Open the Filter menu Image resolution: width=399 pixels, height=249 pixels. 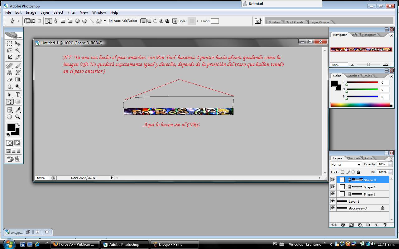coord(72,12)
